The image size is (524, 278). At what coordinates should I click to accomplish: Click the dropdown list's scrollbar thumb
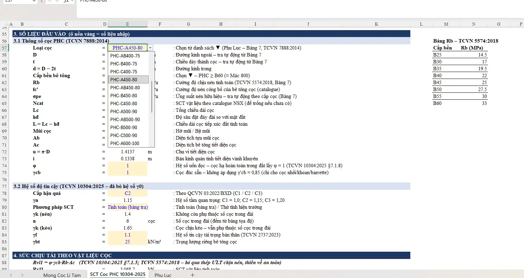[x=152, y=97]
